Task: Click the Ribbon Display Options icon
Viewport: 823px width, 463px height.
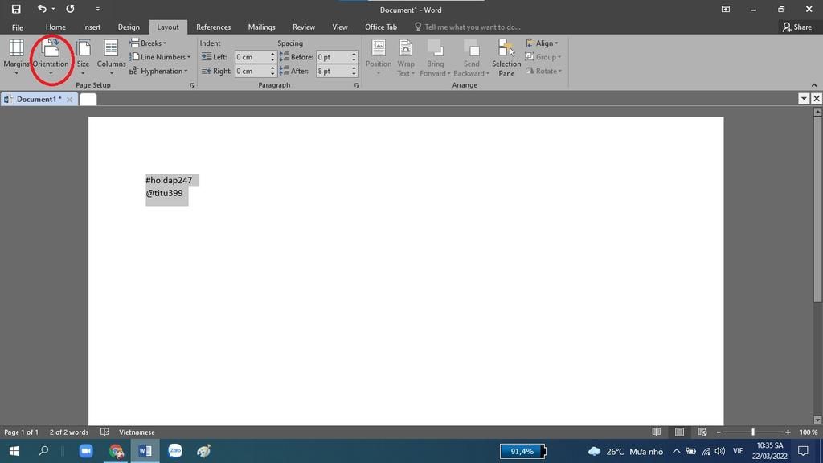Action: [726, 9]
